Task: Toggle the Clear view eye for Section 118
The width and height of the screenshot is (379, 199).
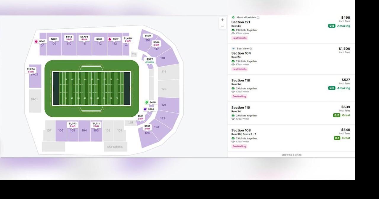Action: click(x=233, y=92)
